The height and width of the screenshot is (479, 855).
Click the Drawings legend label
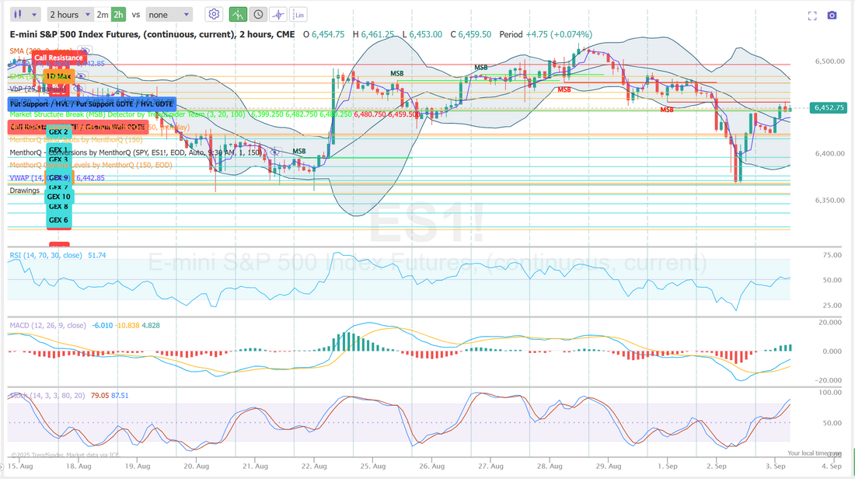tap(24, 191)
